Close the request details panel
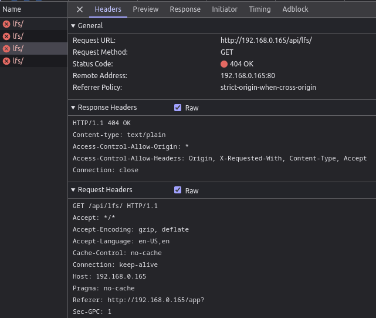Image resolution: width=376 pixels, height=318 pixels. (x=80, y=9)
